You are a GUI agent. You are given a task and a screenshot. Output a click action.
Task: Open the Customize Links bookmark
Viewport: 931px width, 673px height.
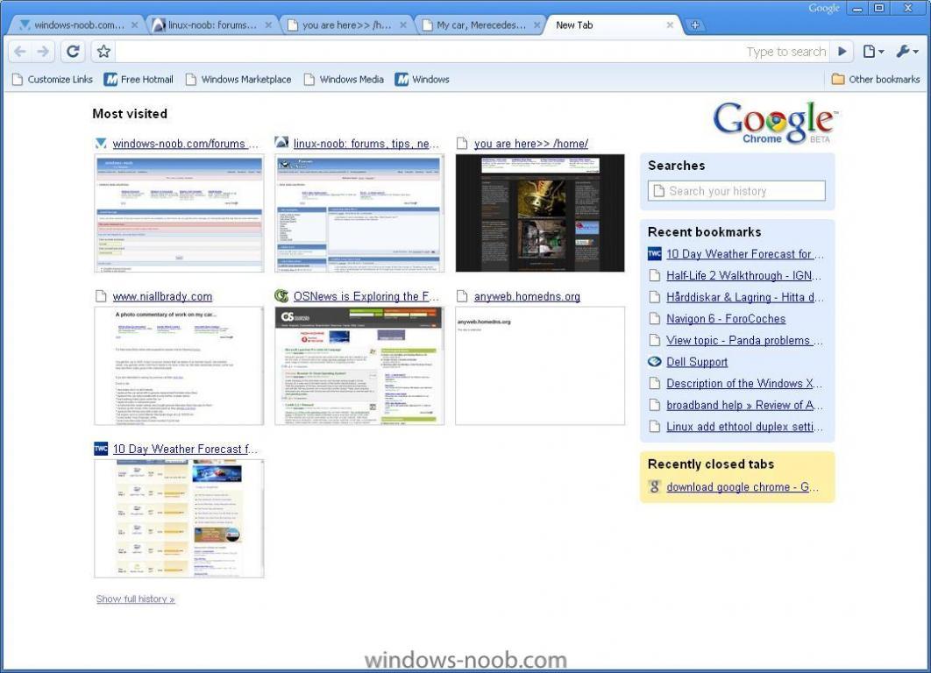(53, 79)
